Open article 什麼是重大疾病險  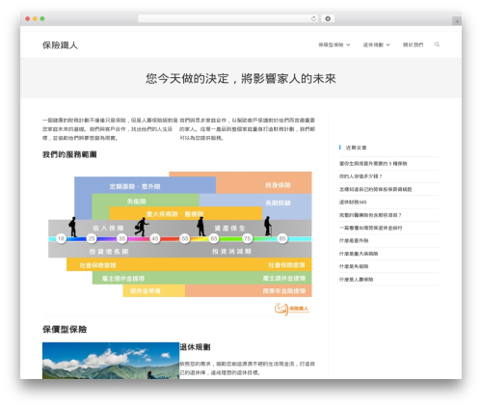coord(359,254)
